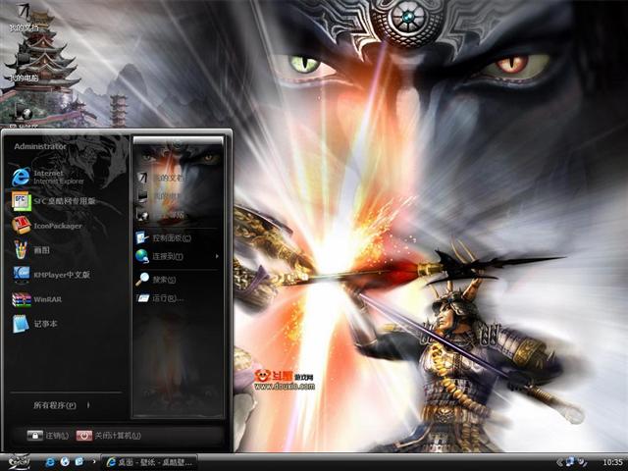Open 我的文档 desktop icon
The width and height of the screenshot is (628, 471).
(24, 18)
